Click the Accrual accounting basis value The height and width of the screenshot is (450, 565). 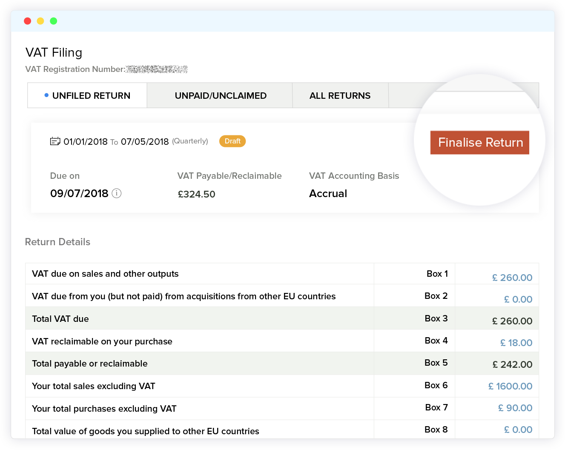(328, 193)
